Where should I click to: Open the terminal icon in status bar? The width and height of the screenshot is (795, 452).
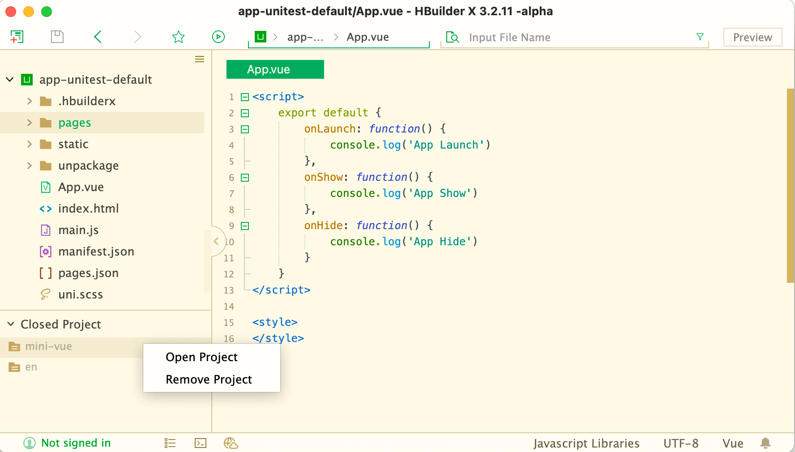click(201, 443)
